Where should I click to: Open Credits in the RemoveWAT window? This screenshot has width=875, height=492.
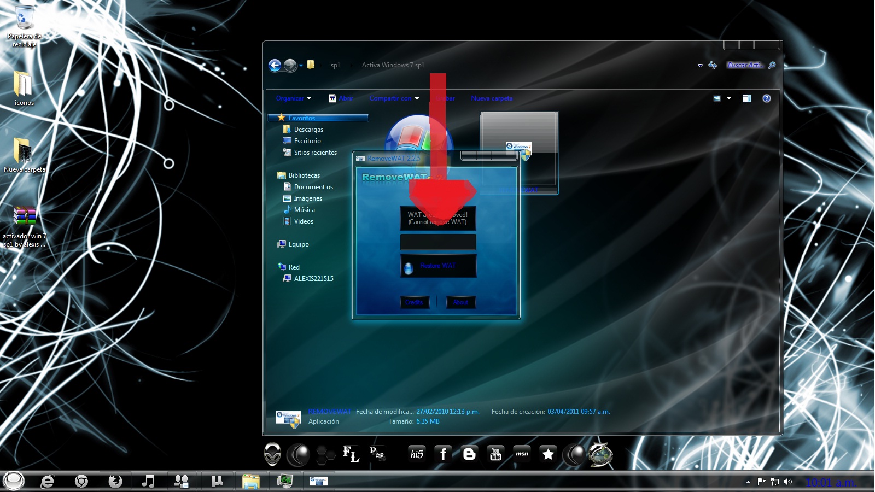pyautogui.click(x=414, y=302)
